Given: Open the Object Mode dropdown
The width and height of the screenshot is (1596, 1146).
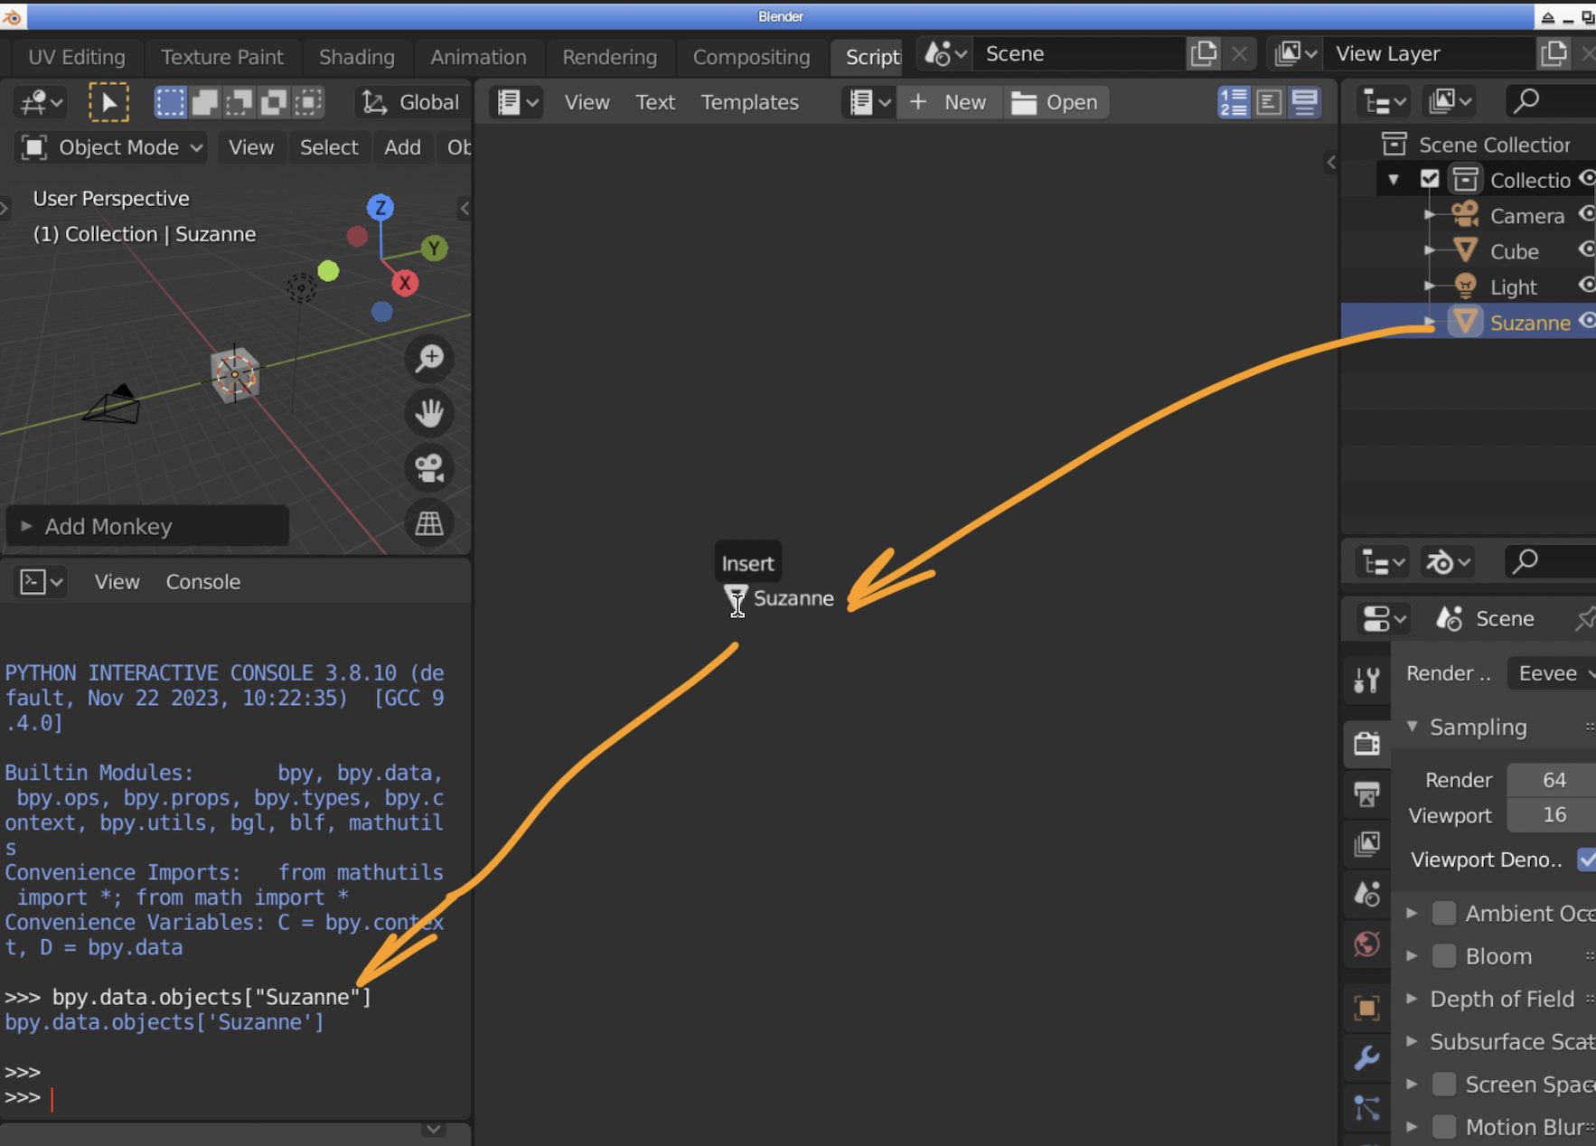Looking at the screenshot, I should tap(112, 147).
